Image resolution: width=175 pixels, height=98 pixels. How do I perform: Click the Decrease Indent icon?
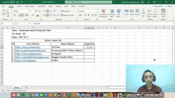coord(54,15)
